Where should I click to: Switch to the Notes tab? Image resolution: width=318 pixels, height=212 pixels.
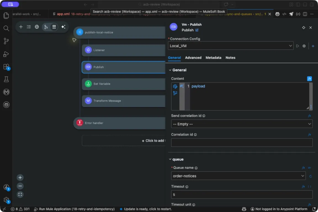pyautogui.click(x=230, y=58)
